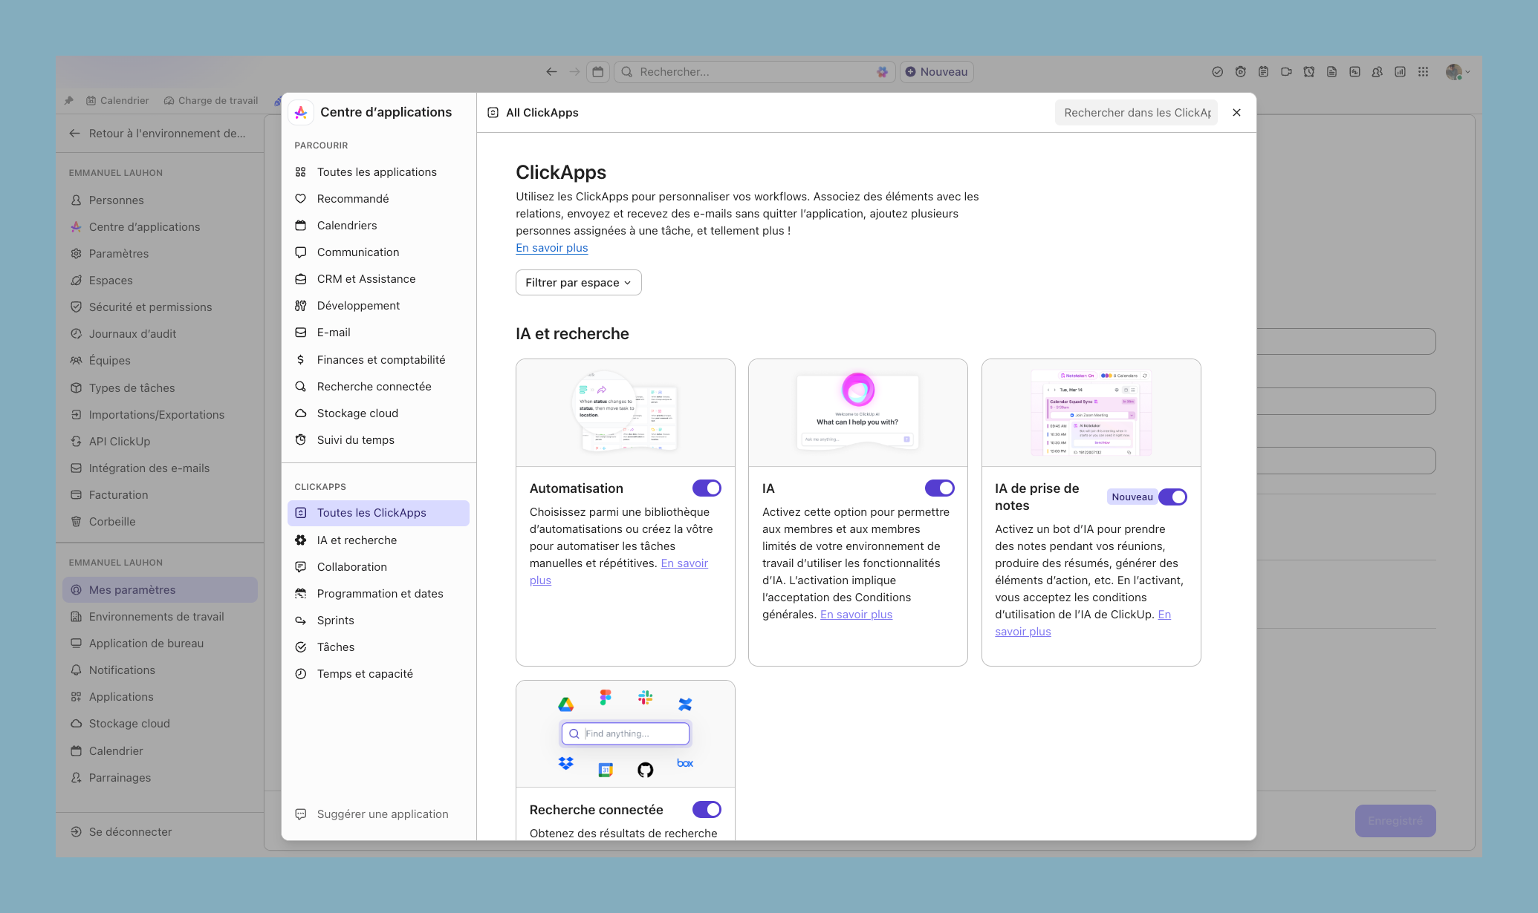Screen dimensions: 1538x913
Task: Click the Google Calendar icon in Recherche connectée card
Action: click(606, 770)
